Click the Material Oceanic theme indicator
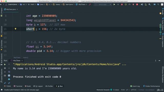The image size is (164, 92). tap(104, 90)
